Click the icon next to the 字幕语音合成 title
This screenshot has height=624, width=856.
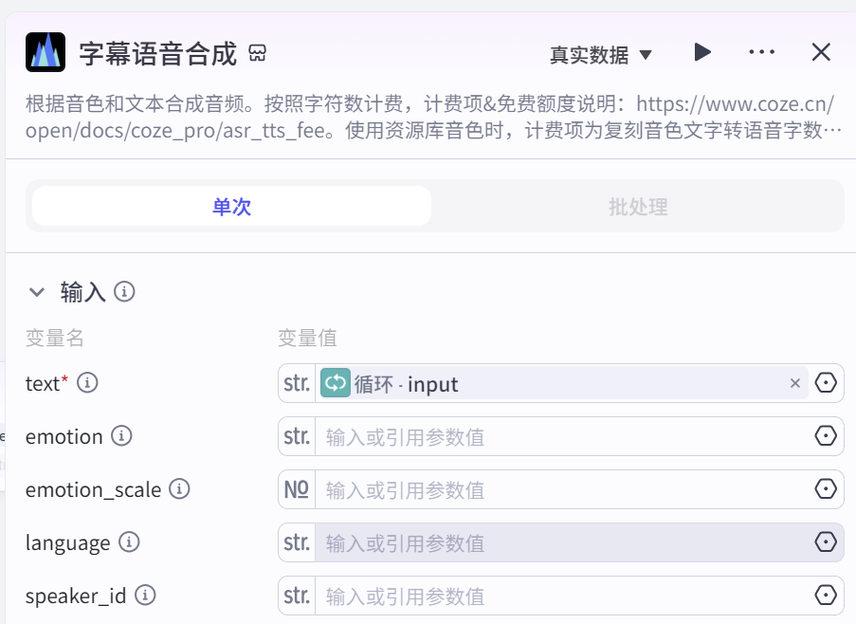click(257, 53)
